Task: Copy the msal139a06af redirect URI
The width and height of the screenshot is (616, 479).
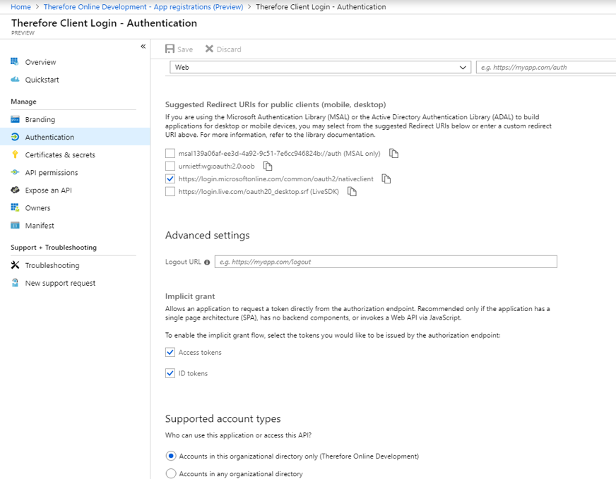Action: (x=393, y=153)
